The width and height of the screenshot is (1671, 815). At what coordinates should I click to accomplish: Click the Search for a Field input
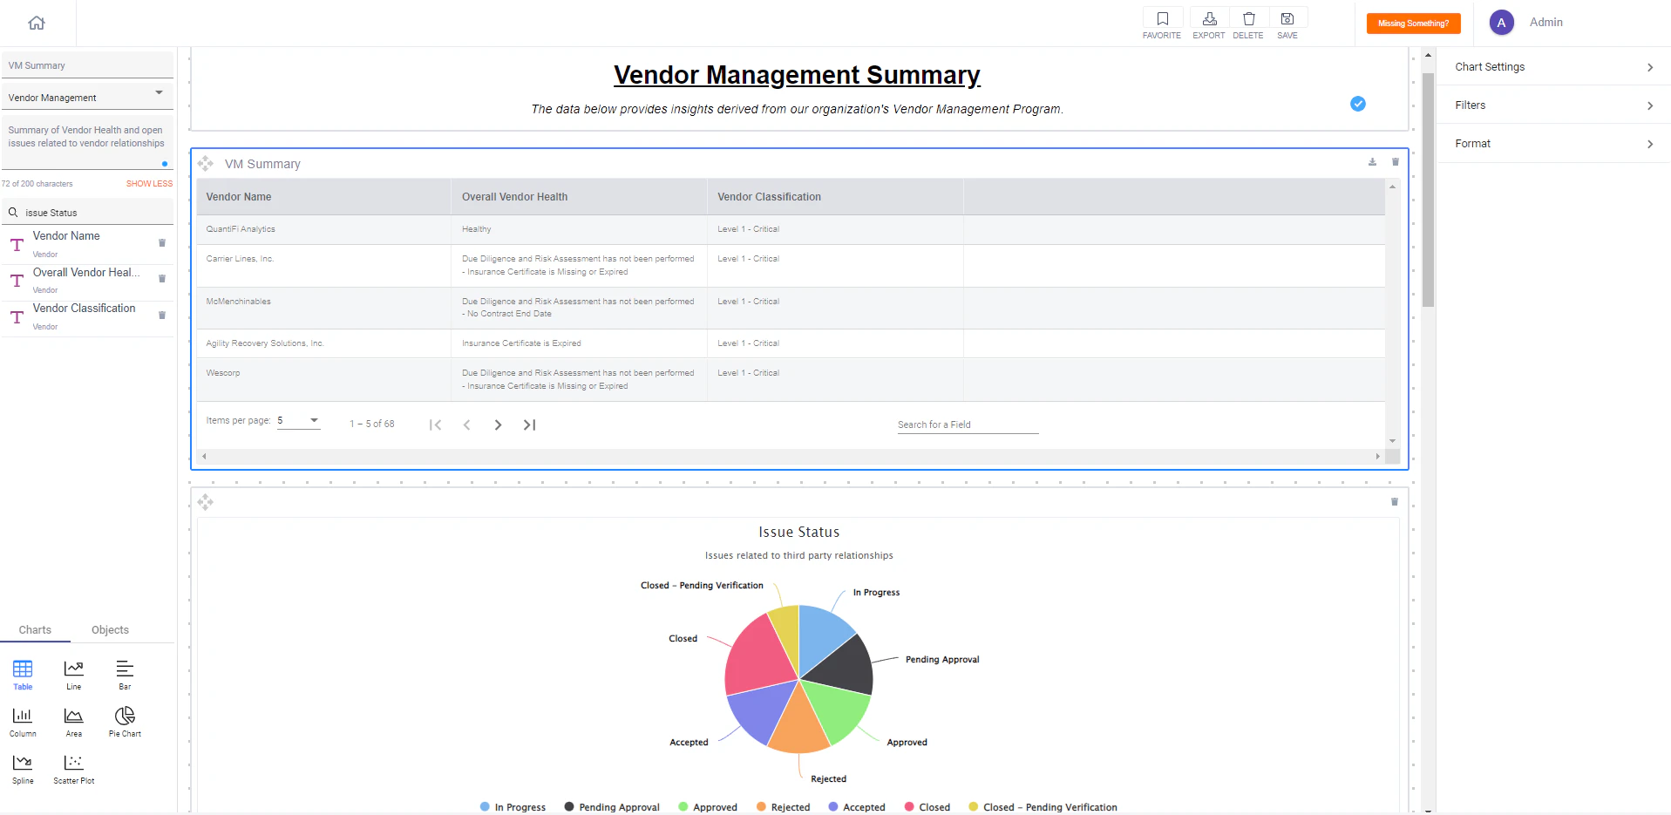[x=966, y=424]
